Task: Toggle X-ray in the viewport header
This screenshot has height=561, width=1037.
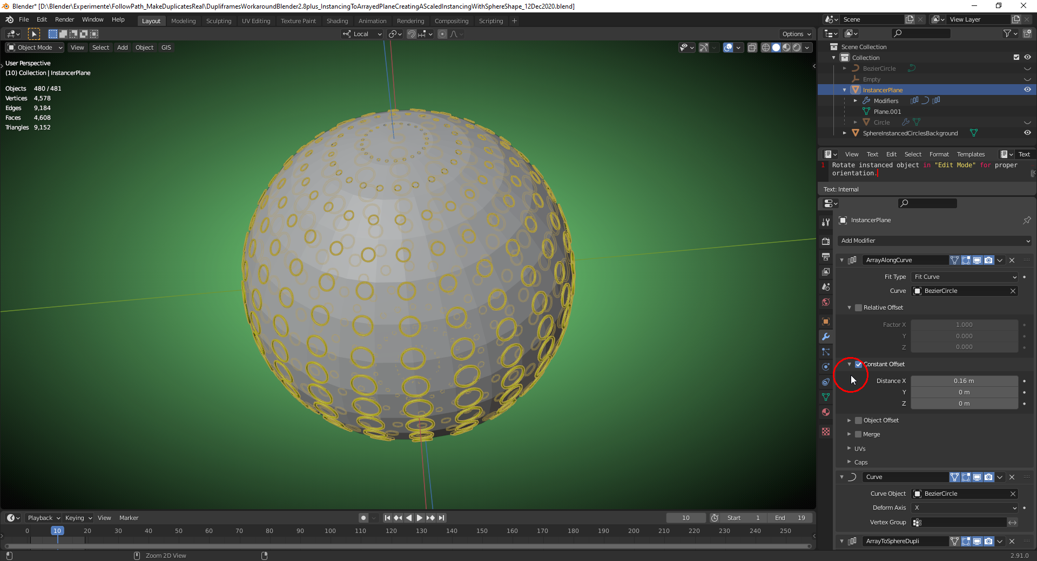Action: [x=752, y=47]
